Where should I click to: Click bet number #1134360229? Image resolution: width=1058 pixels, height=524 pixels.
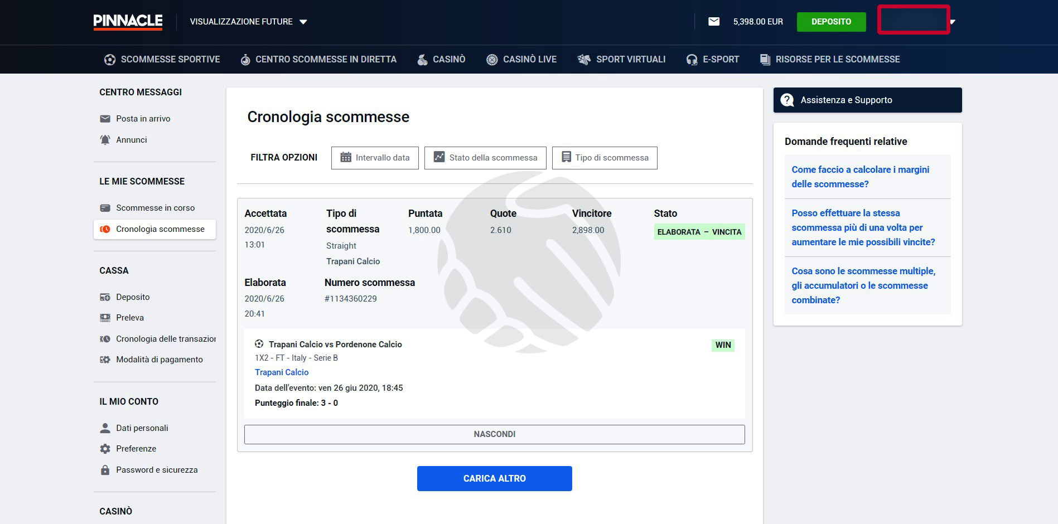click(x=351, y=299)
